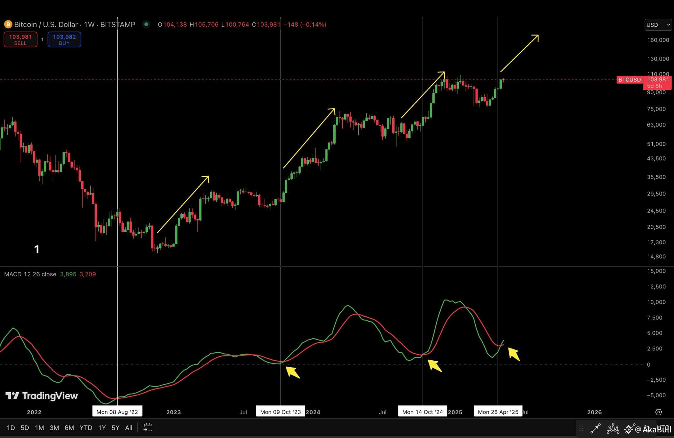This screenshot has height=438, width=674.
Task: Switch to the 1M timeframe
Action: tap(39, 427)
